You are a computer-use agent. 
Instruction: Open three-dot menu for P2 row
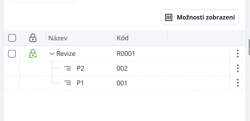(x=238, y=68)
